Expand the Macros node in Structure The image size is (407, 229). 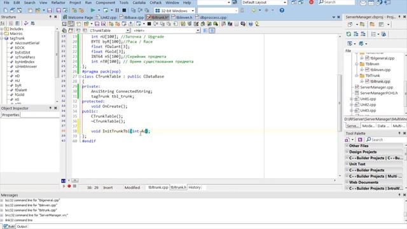(1, 34)
